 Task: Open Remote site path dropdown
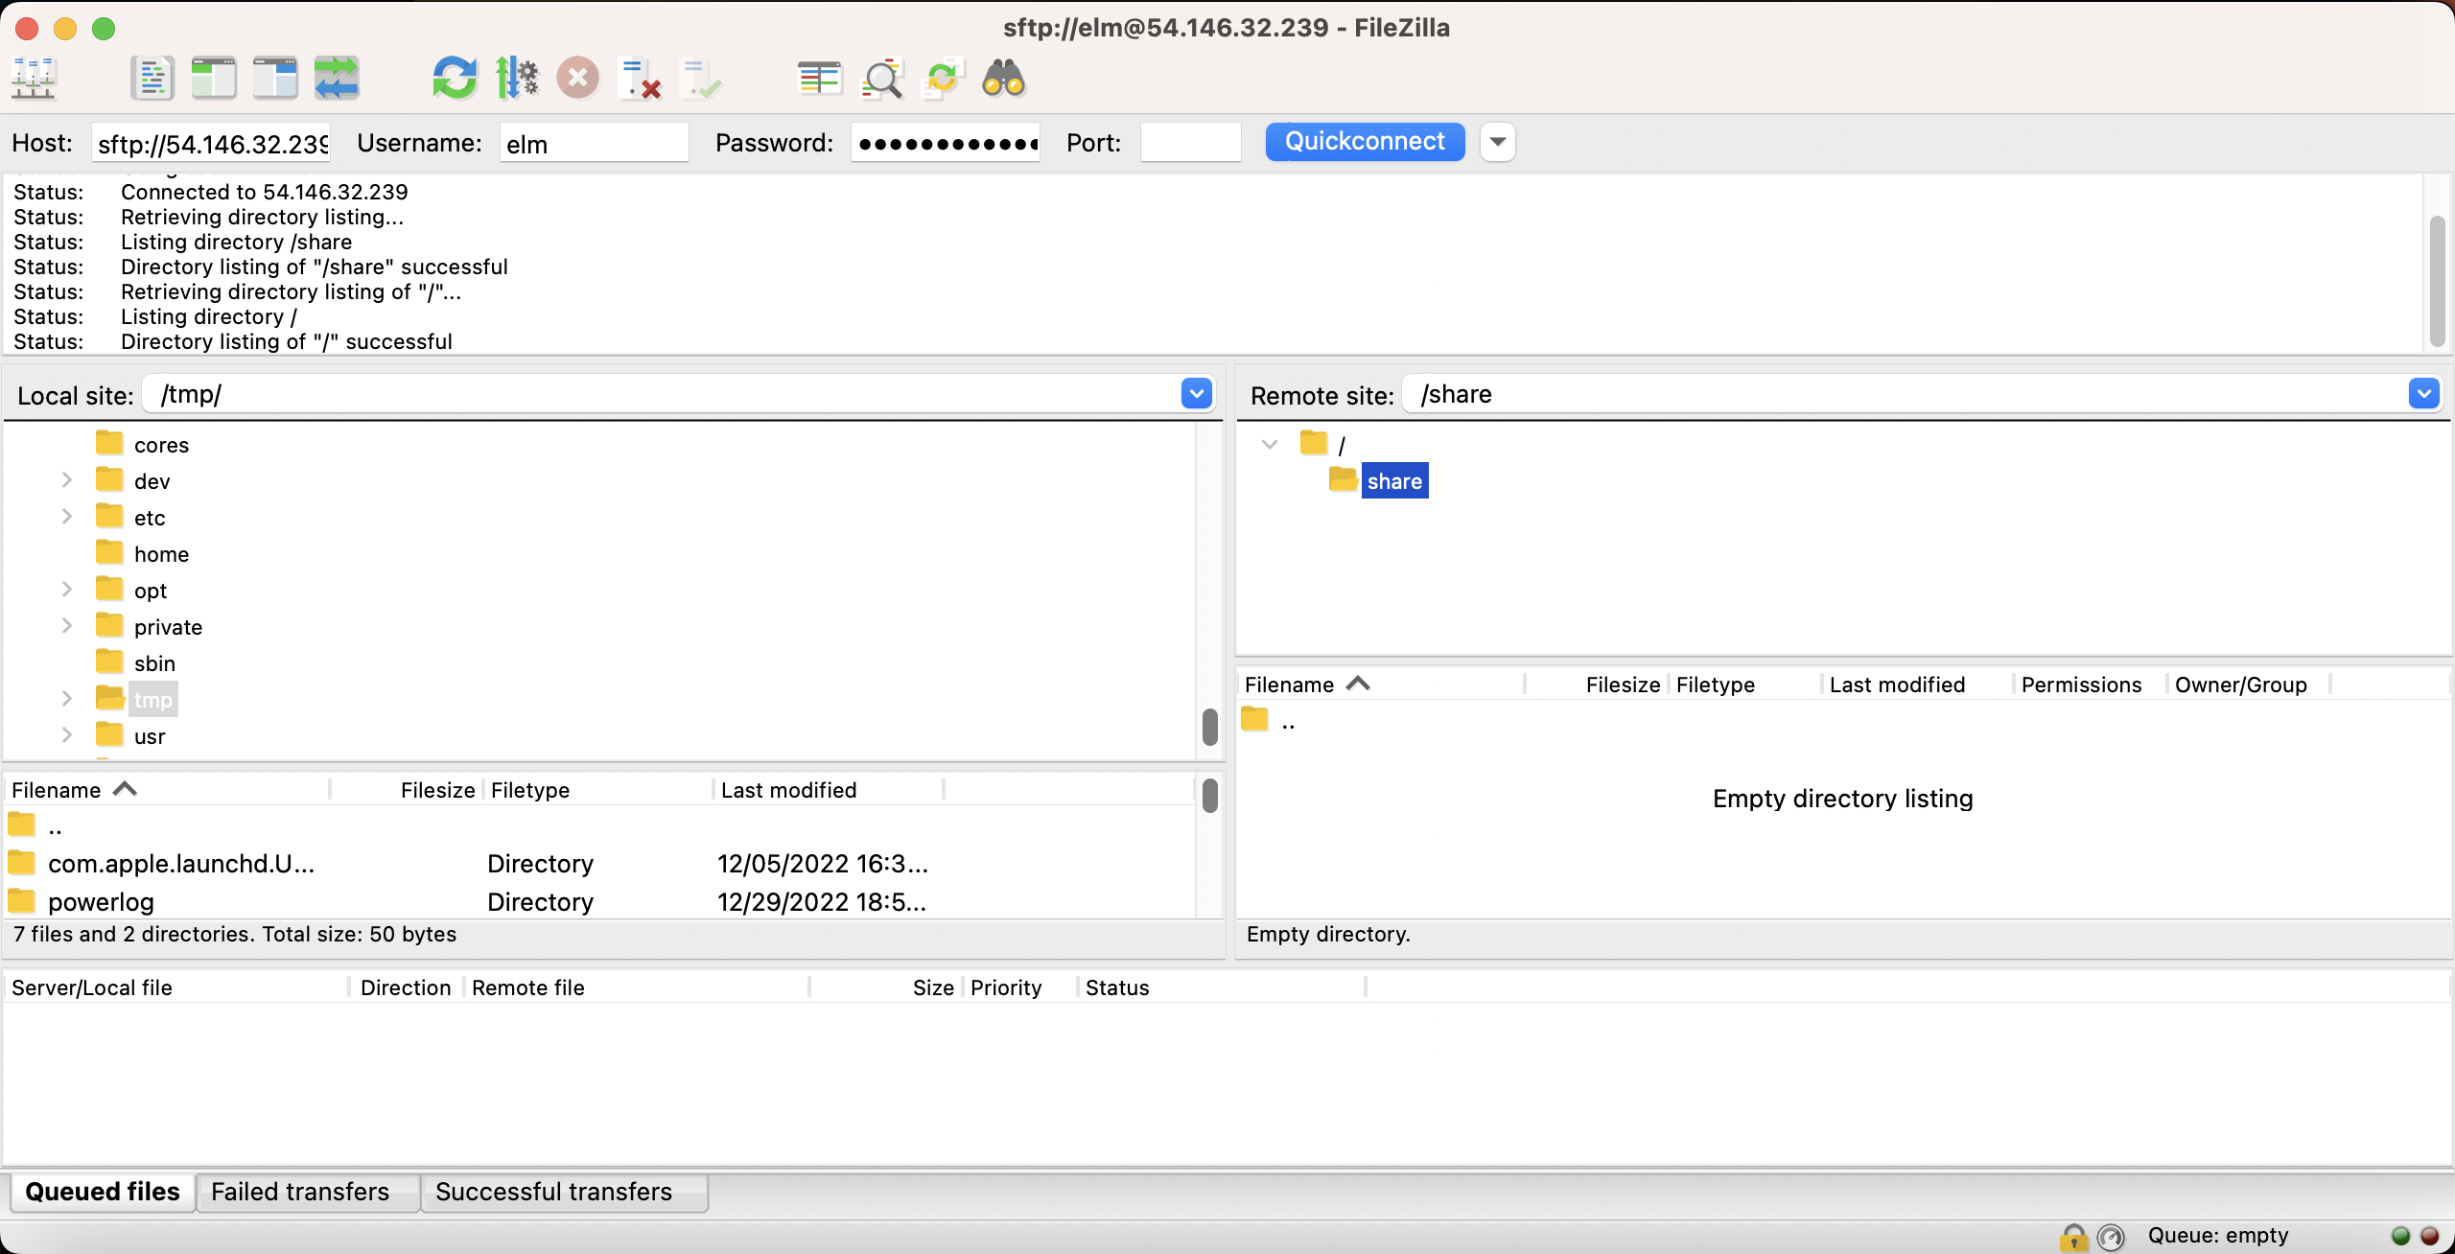coord(2424,394)
